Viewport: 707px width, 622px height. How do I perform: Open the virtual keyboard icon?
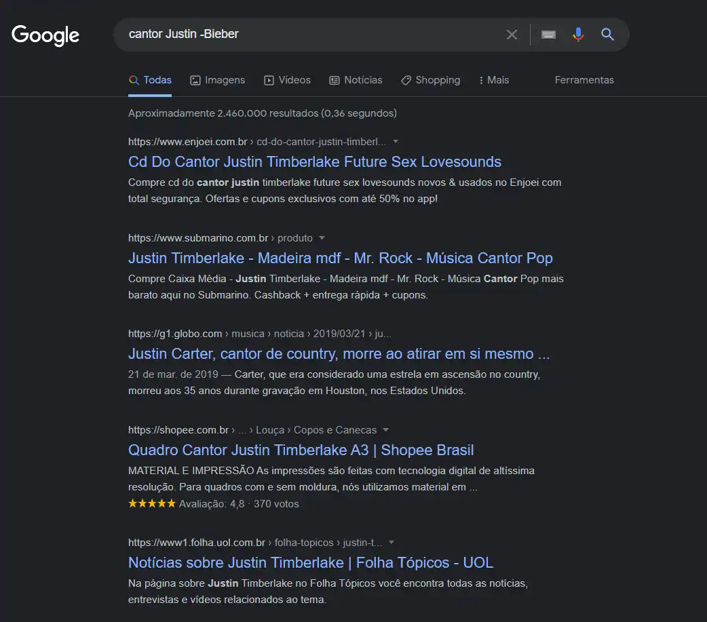point(548,35)
